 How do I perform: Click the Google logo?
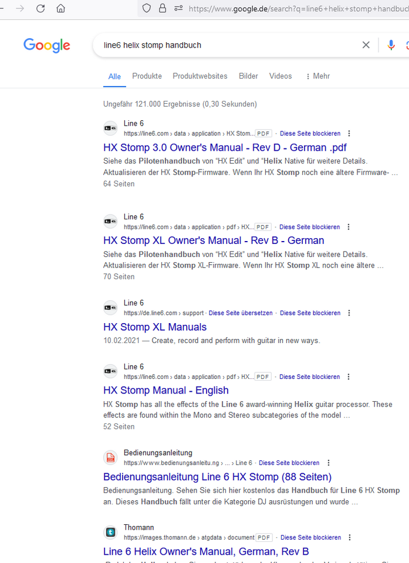tap(47, 45)
